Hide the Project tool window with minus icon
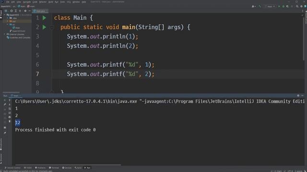This screenshot has height=172, width=307. coord(30,11)
